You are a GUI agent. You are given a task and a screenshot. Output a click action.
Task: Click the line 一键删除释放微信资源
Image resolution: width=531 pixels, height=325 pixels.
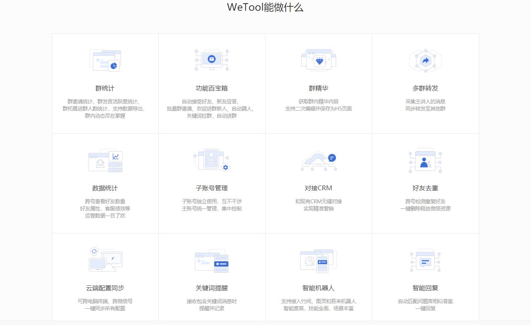[x=425, y=208]
